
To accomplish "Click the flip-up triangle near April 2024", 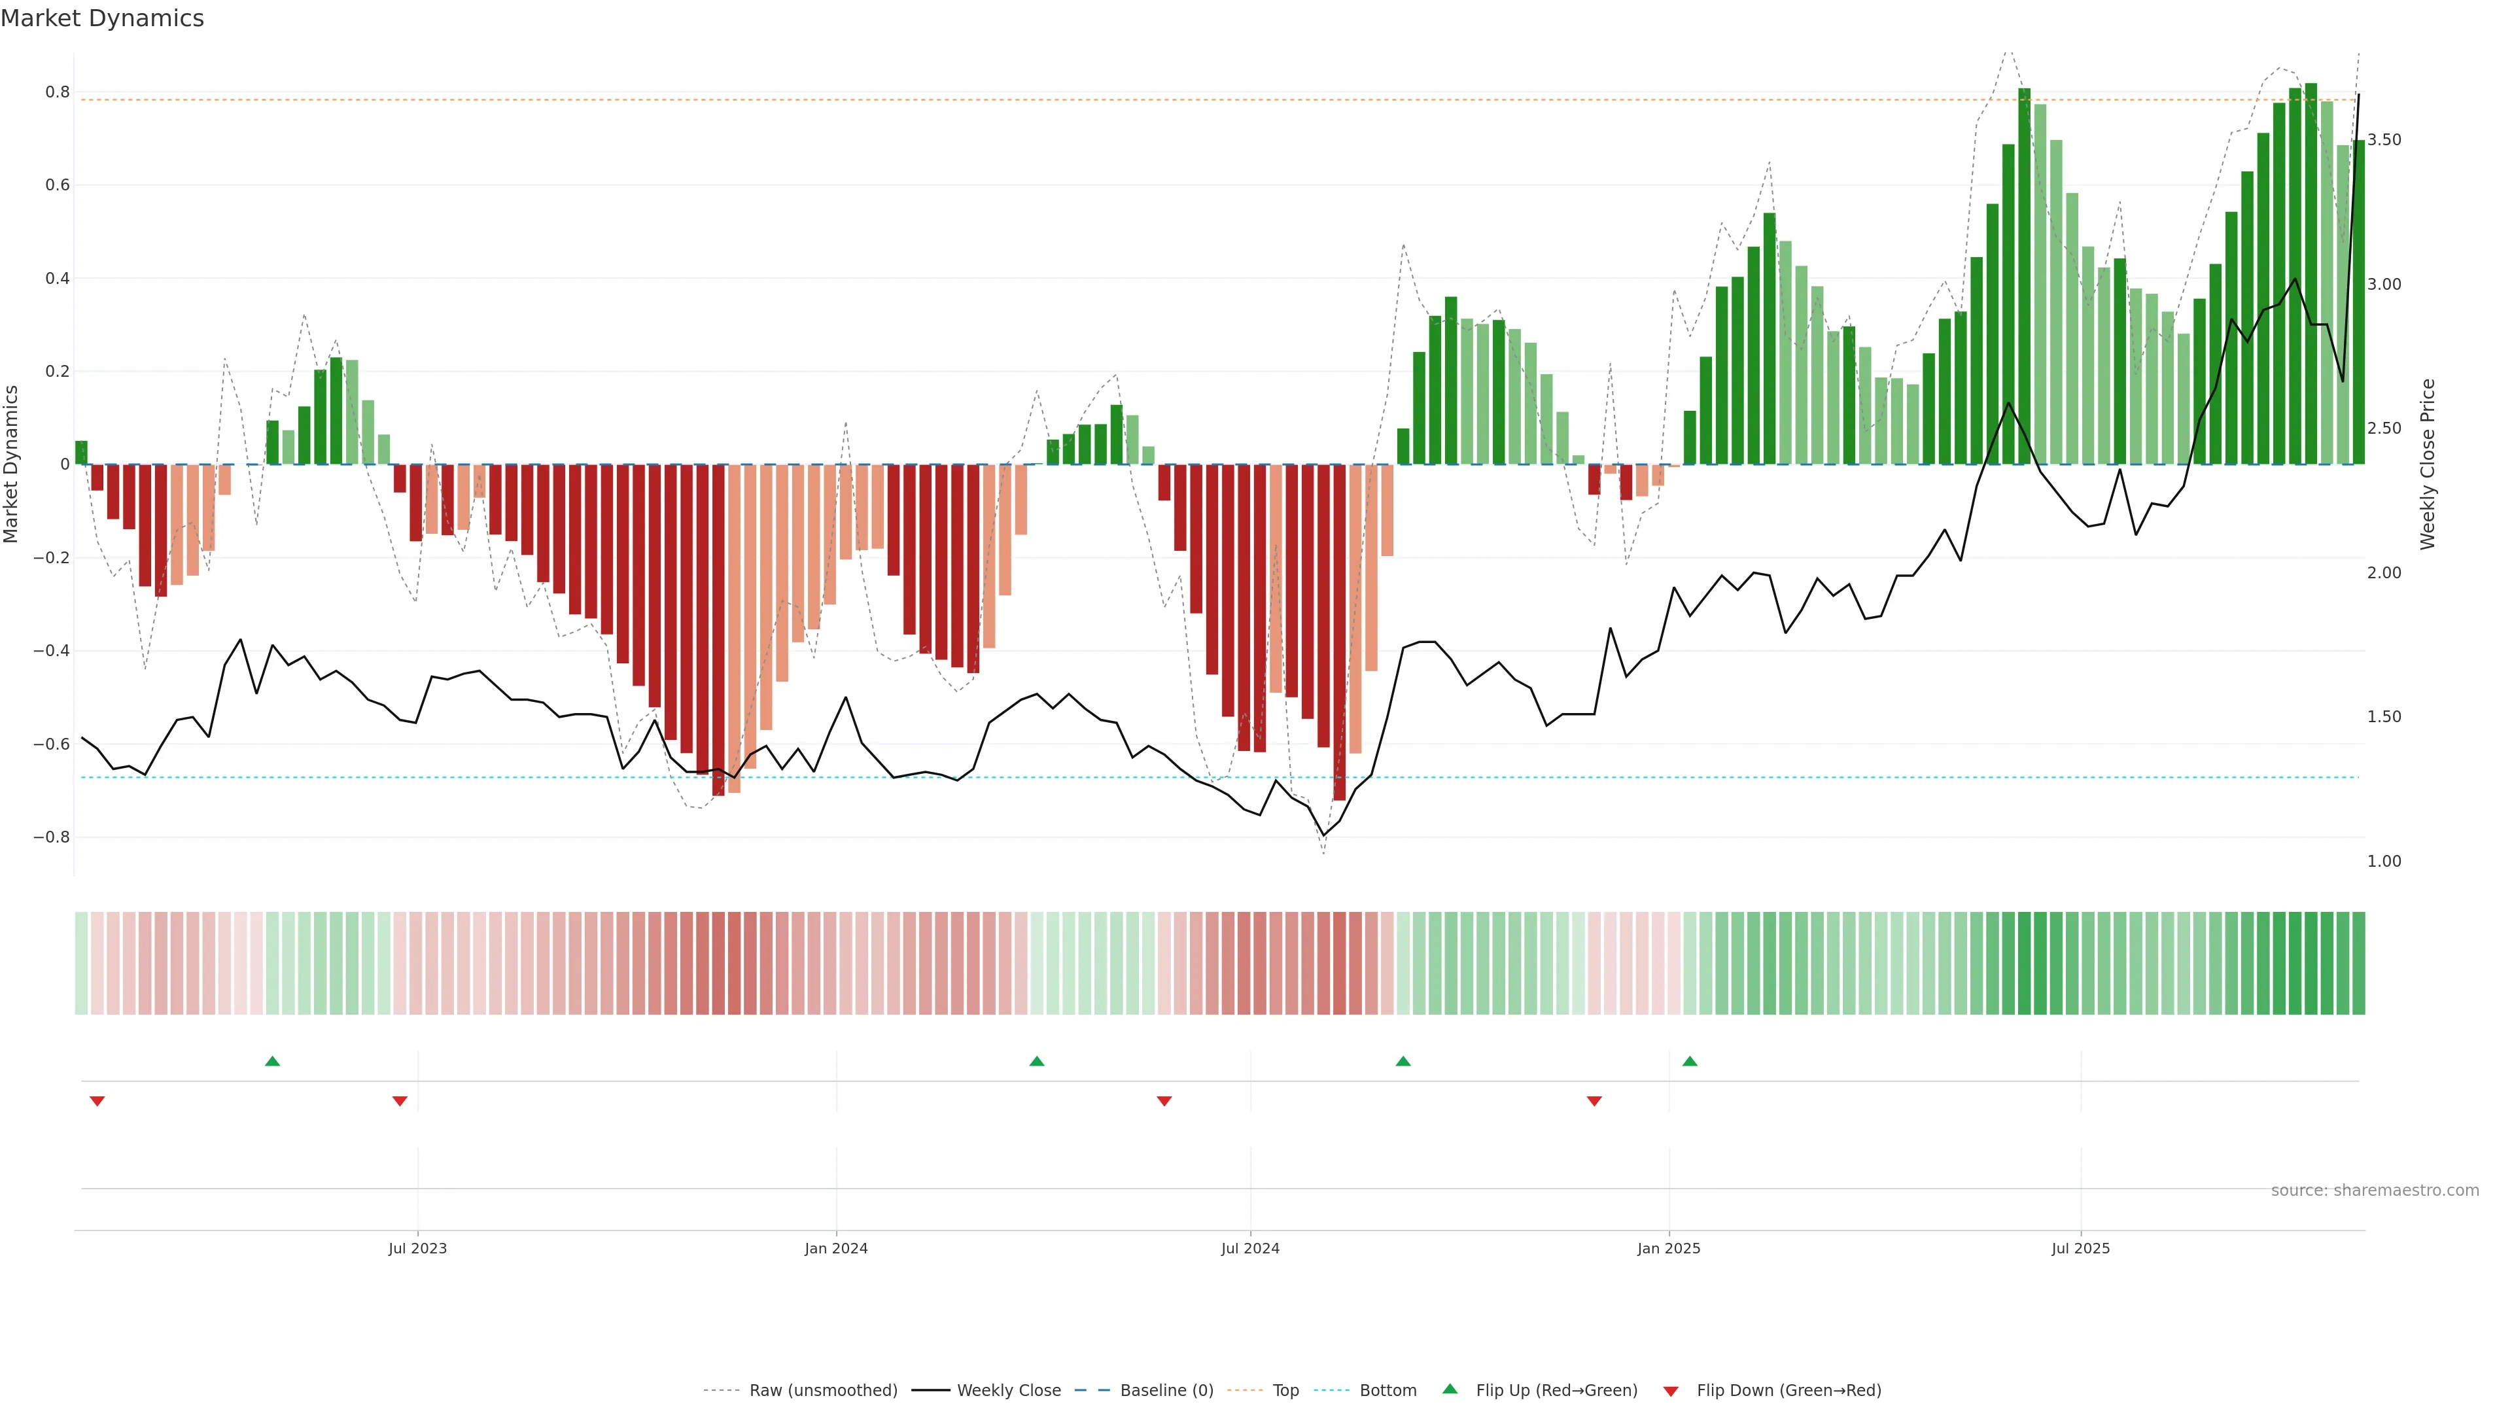I will (x=1037, y=1061).
